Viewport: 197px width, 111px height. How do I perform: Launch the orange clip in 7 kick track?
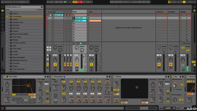coord(88,21)
